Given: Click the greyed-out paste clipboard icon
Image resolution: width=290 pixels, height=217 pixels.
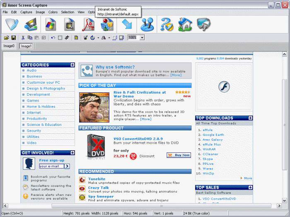Looking at the screenshot, I should click(37, 38).
